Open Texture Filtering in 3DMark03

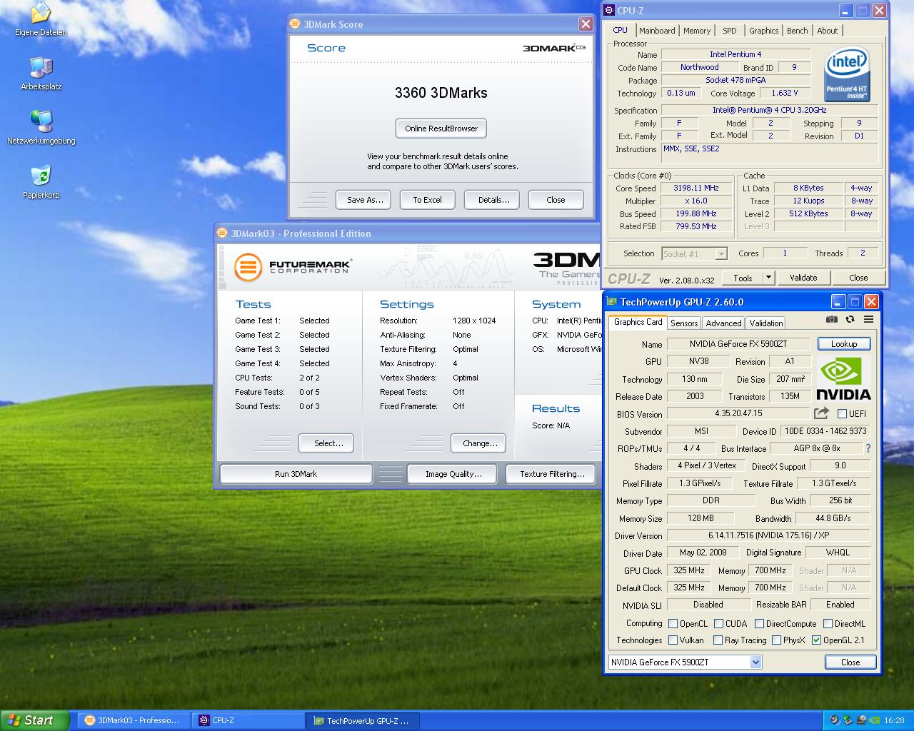click(552, 474)
